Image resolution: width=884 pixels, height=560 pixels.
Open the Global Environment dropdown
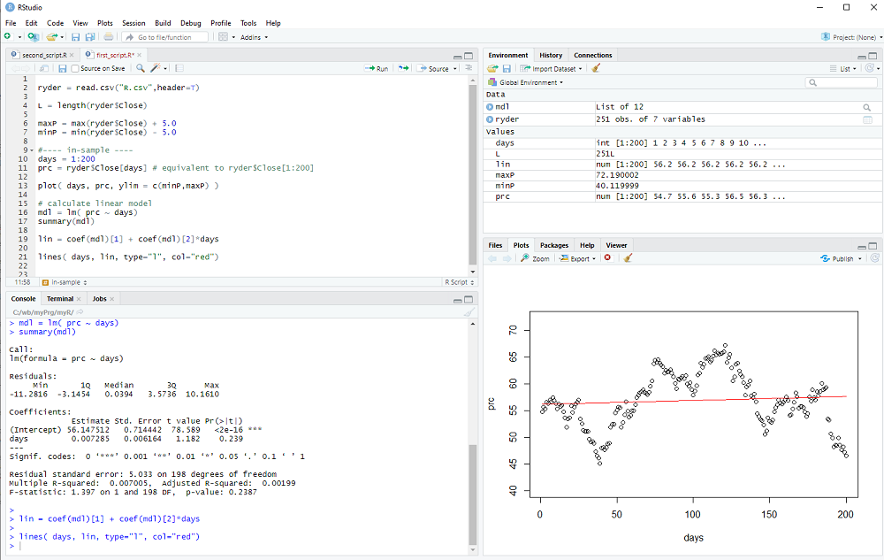point(525,82)
